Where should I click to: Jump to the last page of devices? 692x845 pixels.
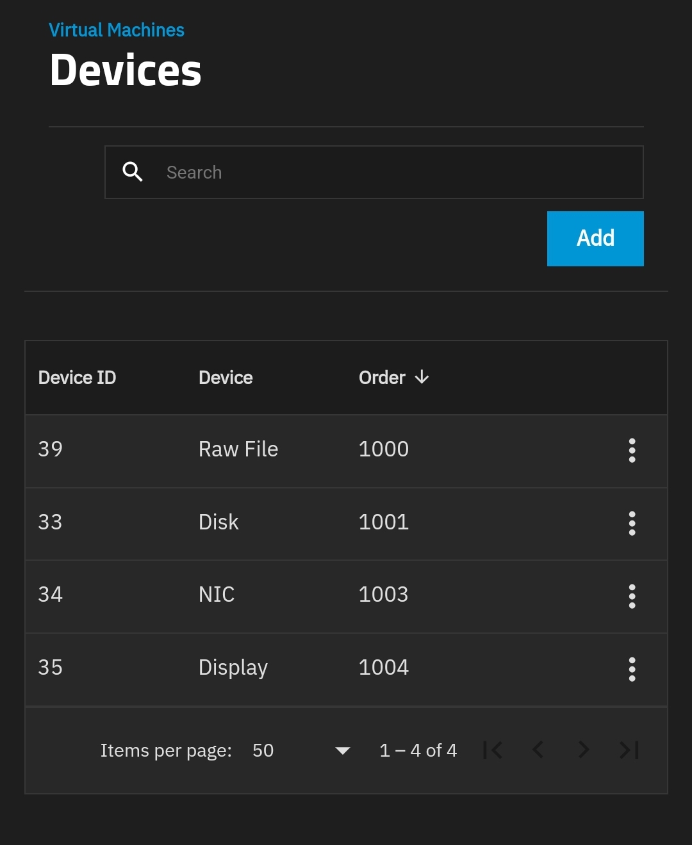pyautogui.click(x=629, y=750)
